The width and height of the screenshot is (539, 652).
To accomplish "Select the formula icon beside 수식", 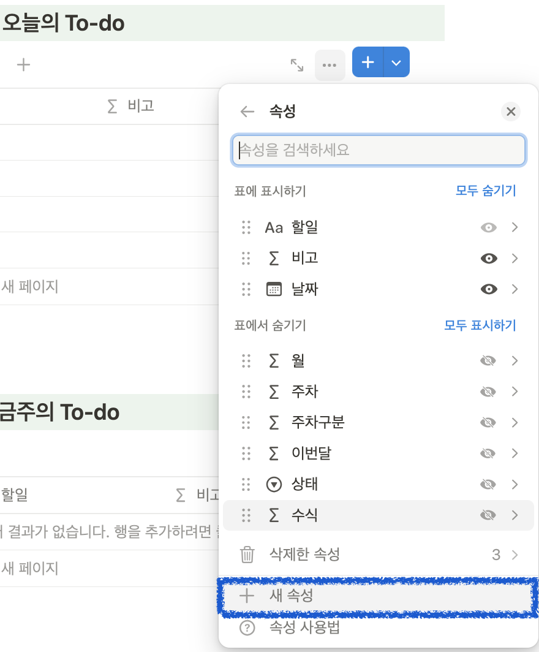I will coord(273,515).
